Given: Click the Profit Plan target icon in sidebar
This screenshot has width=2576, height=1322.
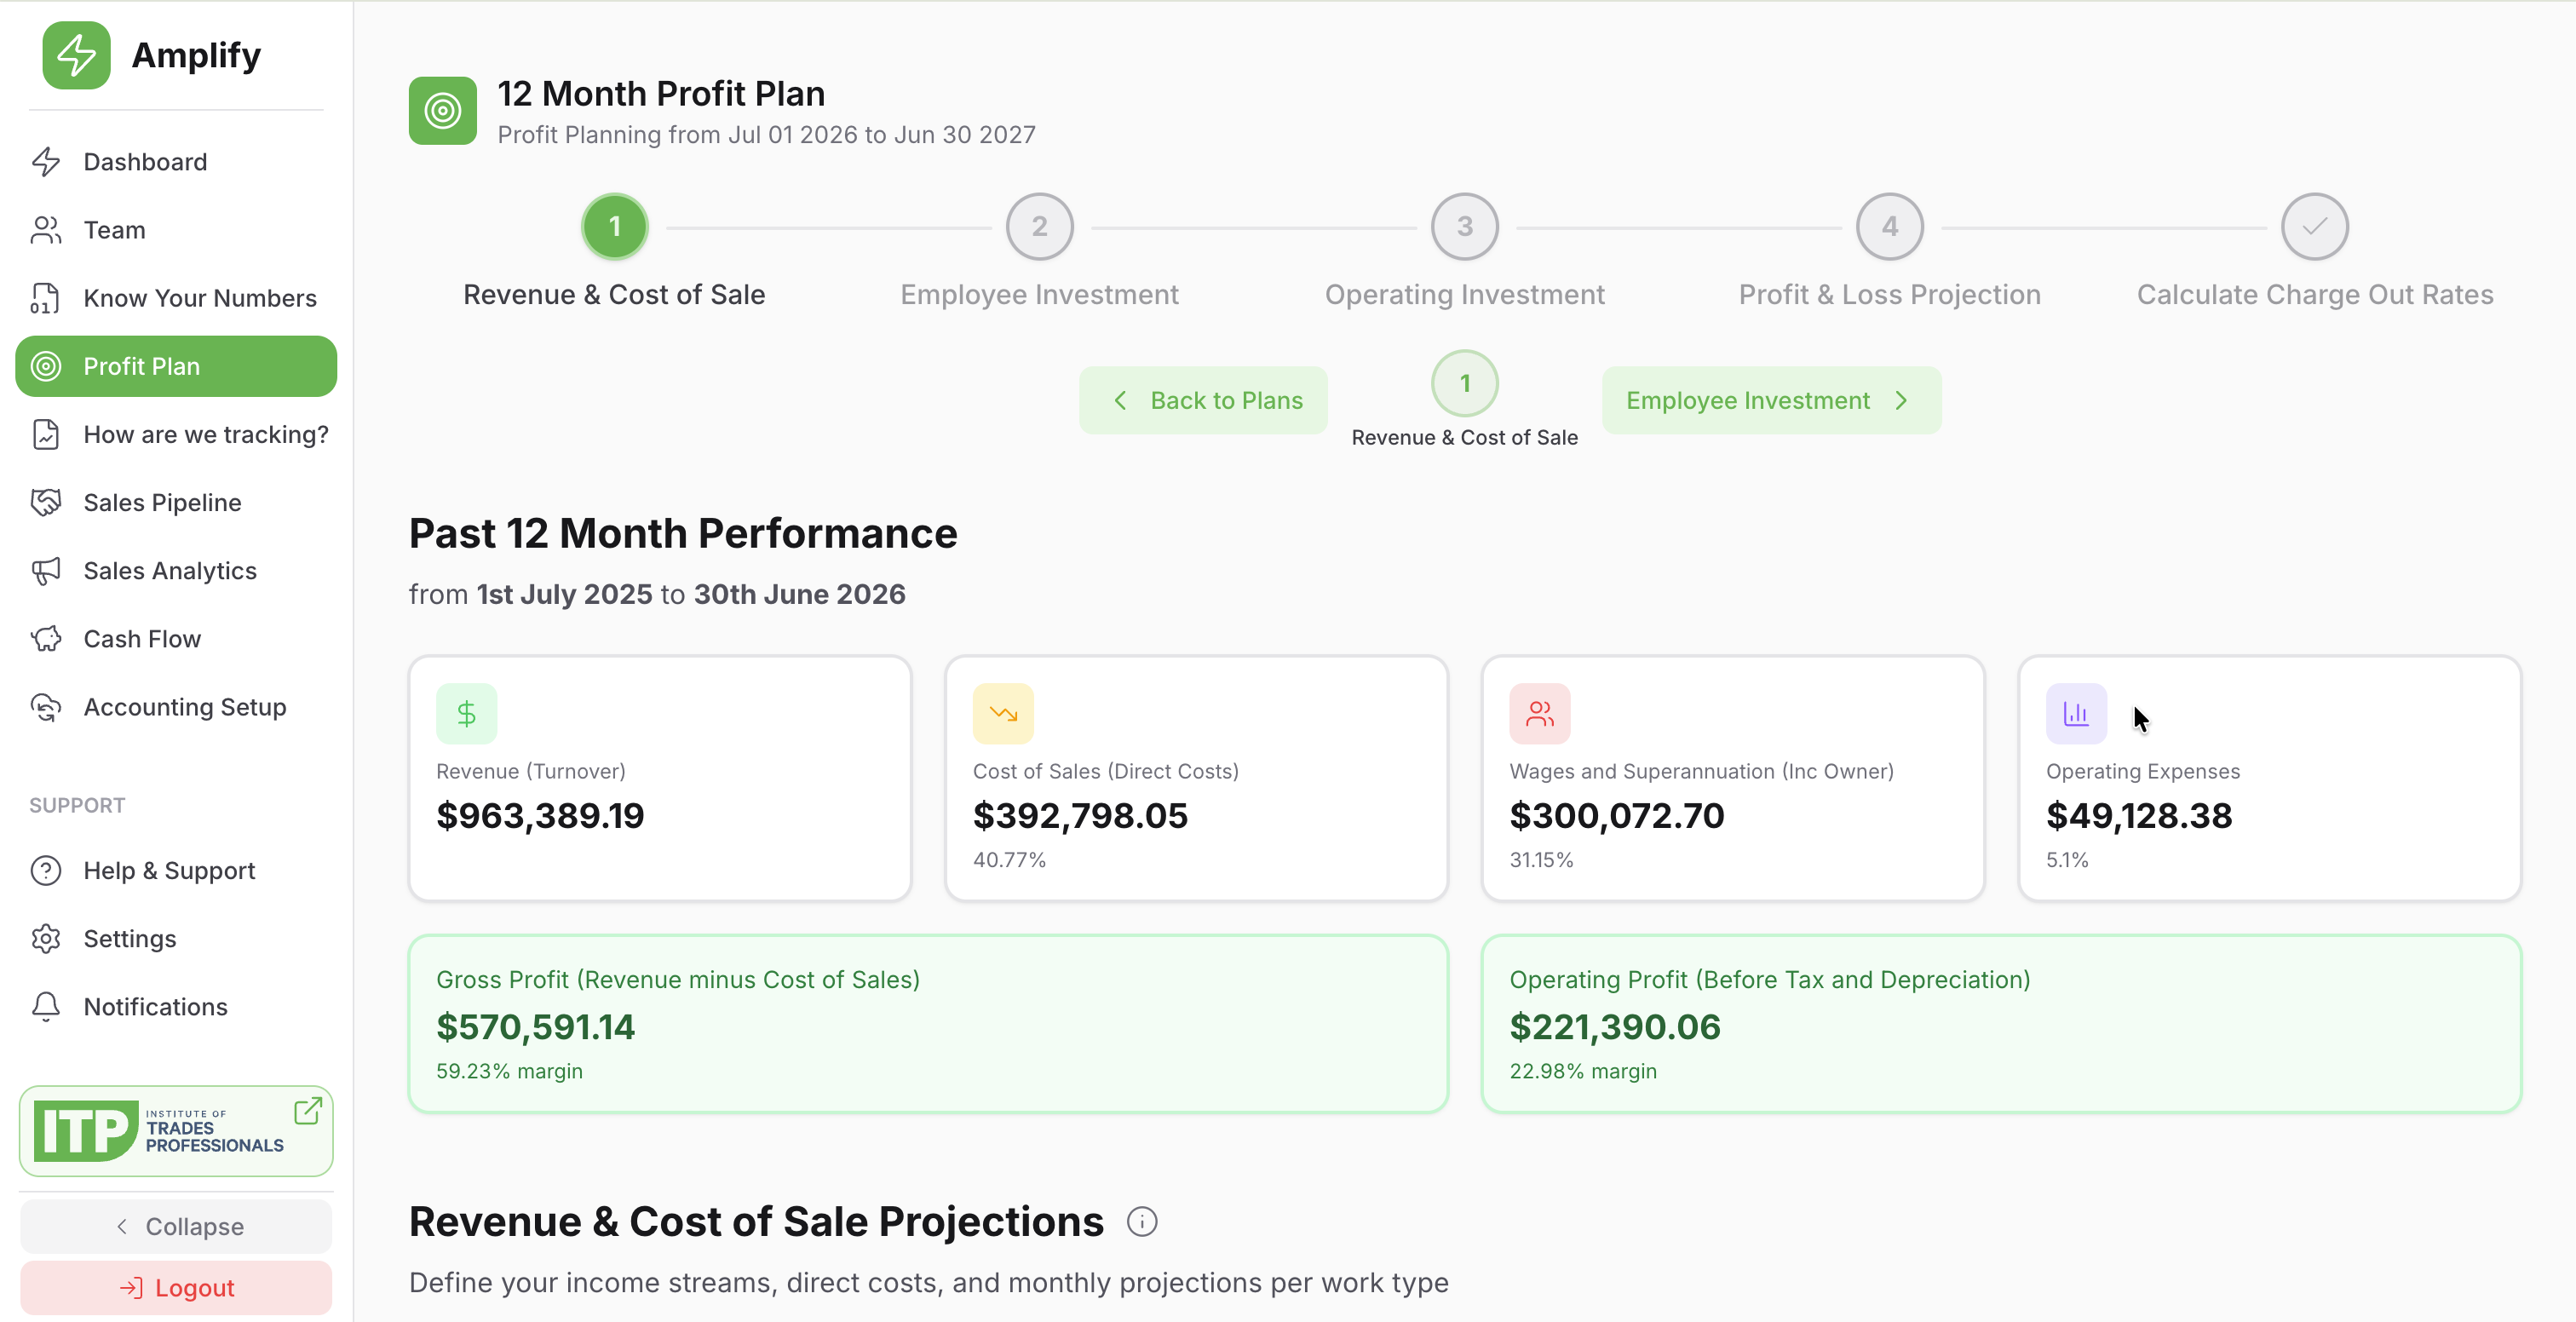Looking at the screenshot, I should pyautogui.click(x=46, y=366).
